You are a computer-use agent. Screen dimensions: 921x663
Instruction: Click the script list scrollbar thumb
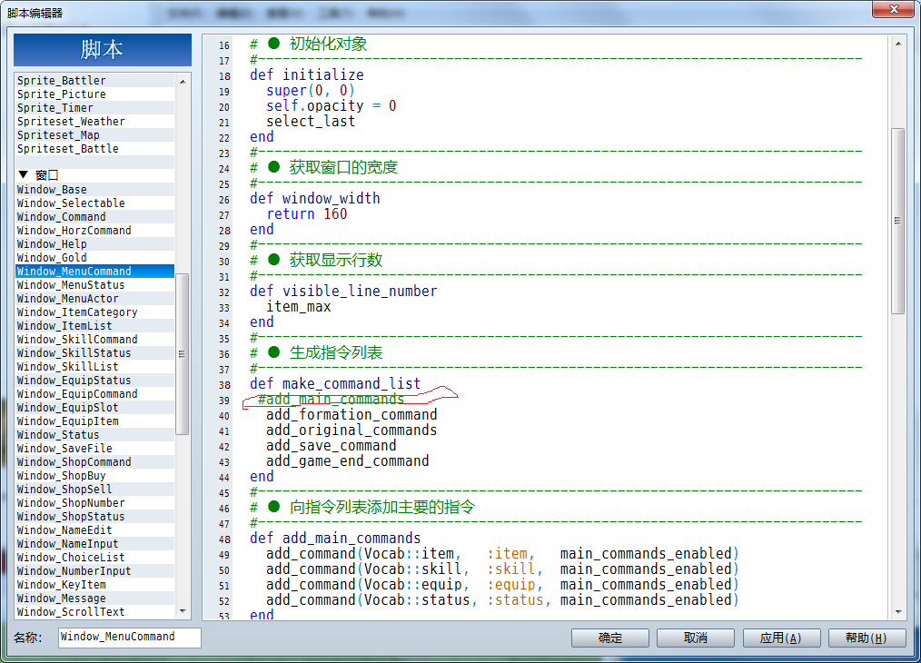point(182,353)
